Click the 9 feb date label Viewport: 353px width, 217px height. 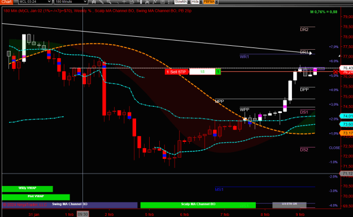point(300,214)
